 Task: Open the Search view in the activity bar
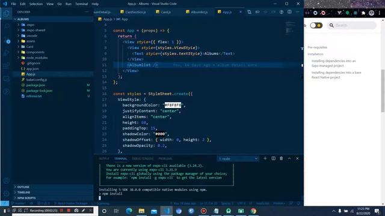pos(7,26)
